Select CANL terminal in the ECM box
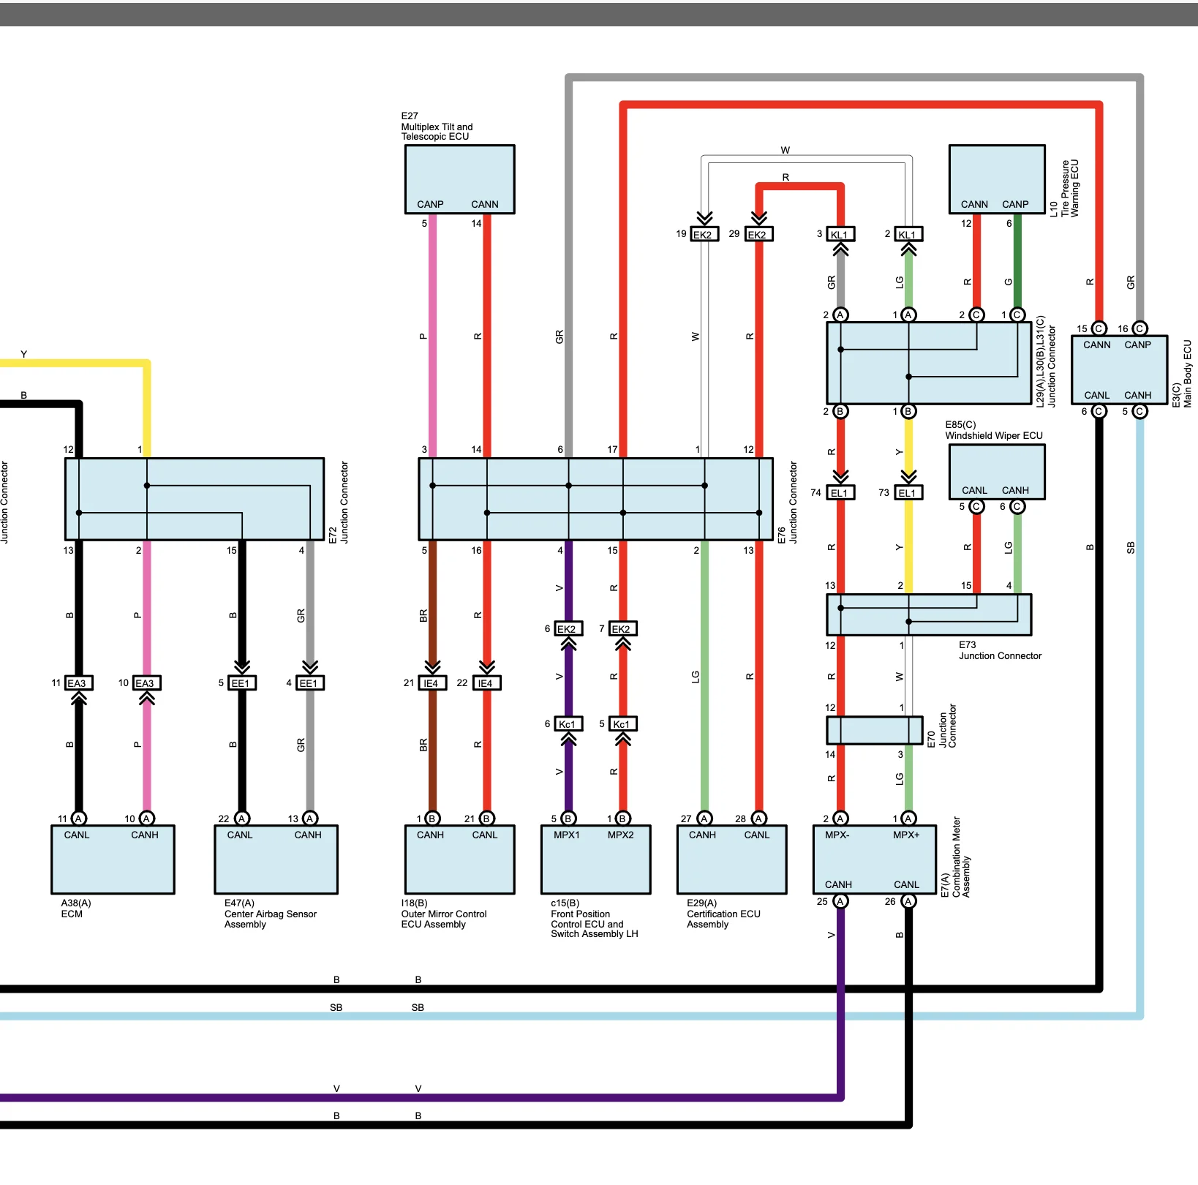The height and width of the screenshot is (1185, 1198). 77,835
